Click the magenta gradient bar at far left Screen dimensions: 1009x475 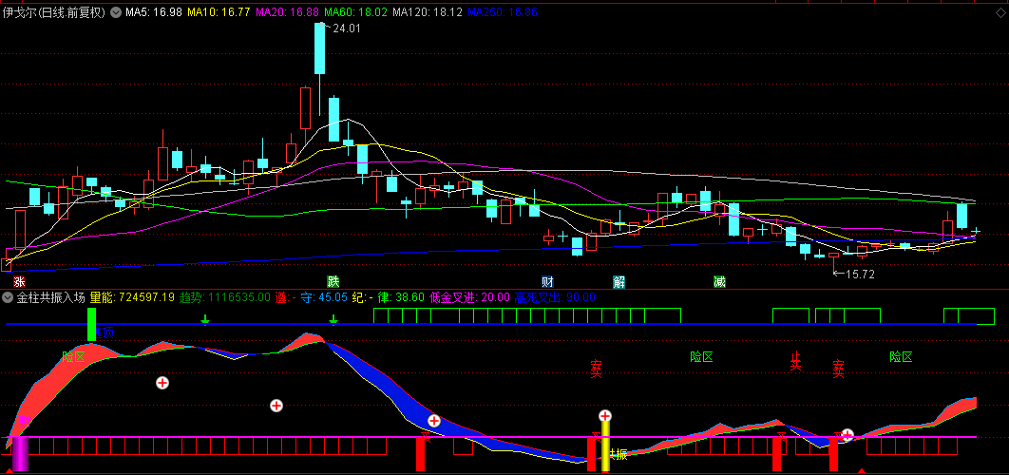pos(21,454)
